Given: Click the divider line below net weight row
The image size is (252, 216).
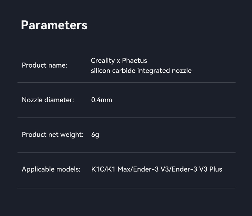Looking at the screenshot, I should coord(126,153).
